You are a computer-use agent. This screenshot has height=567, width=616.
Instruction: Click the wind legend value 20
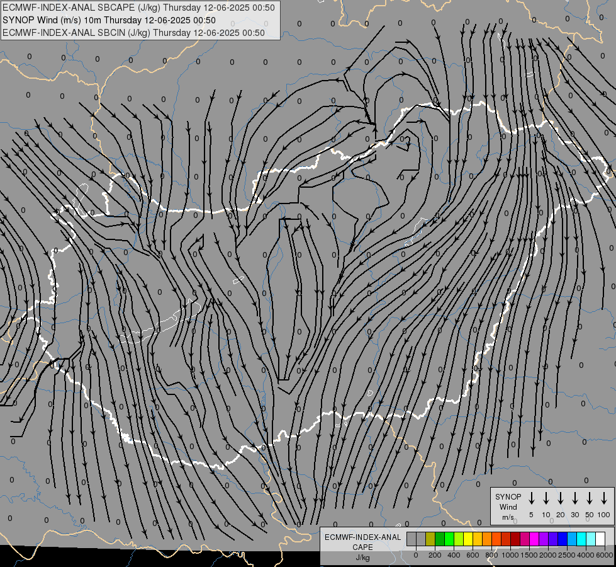click(x=561, y=515)
